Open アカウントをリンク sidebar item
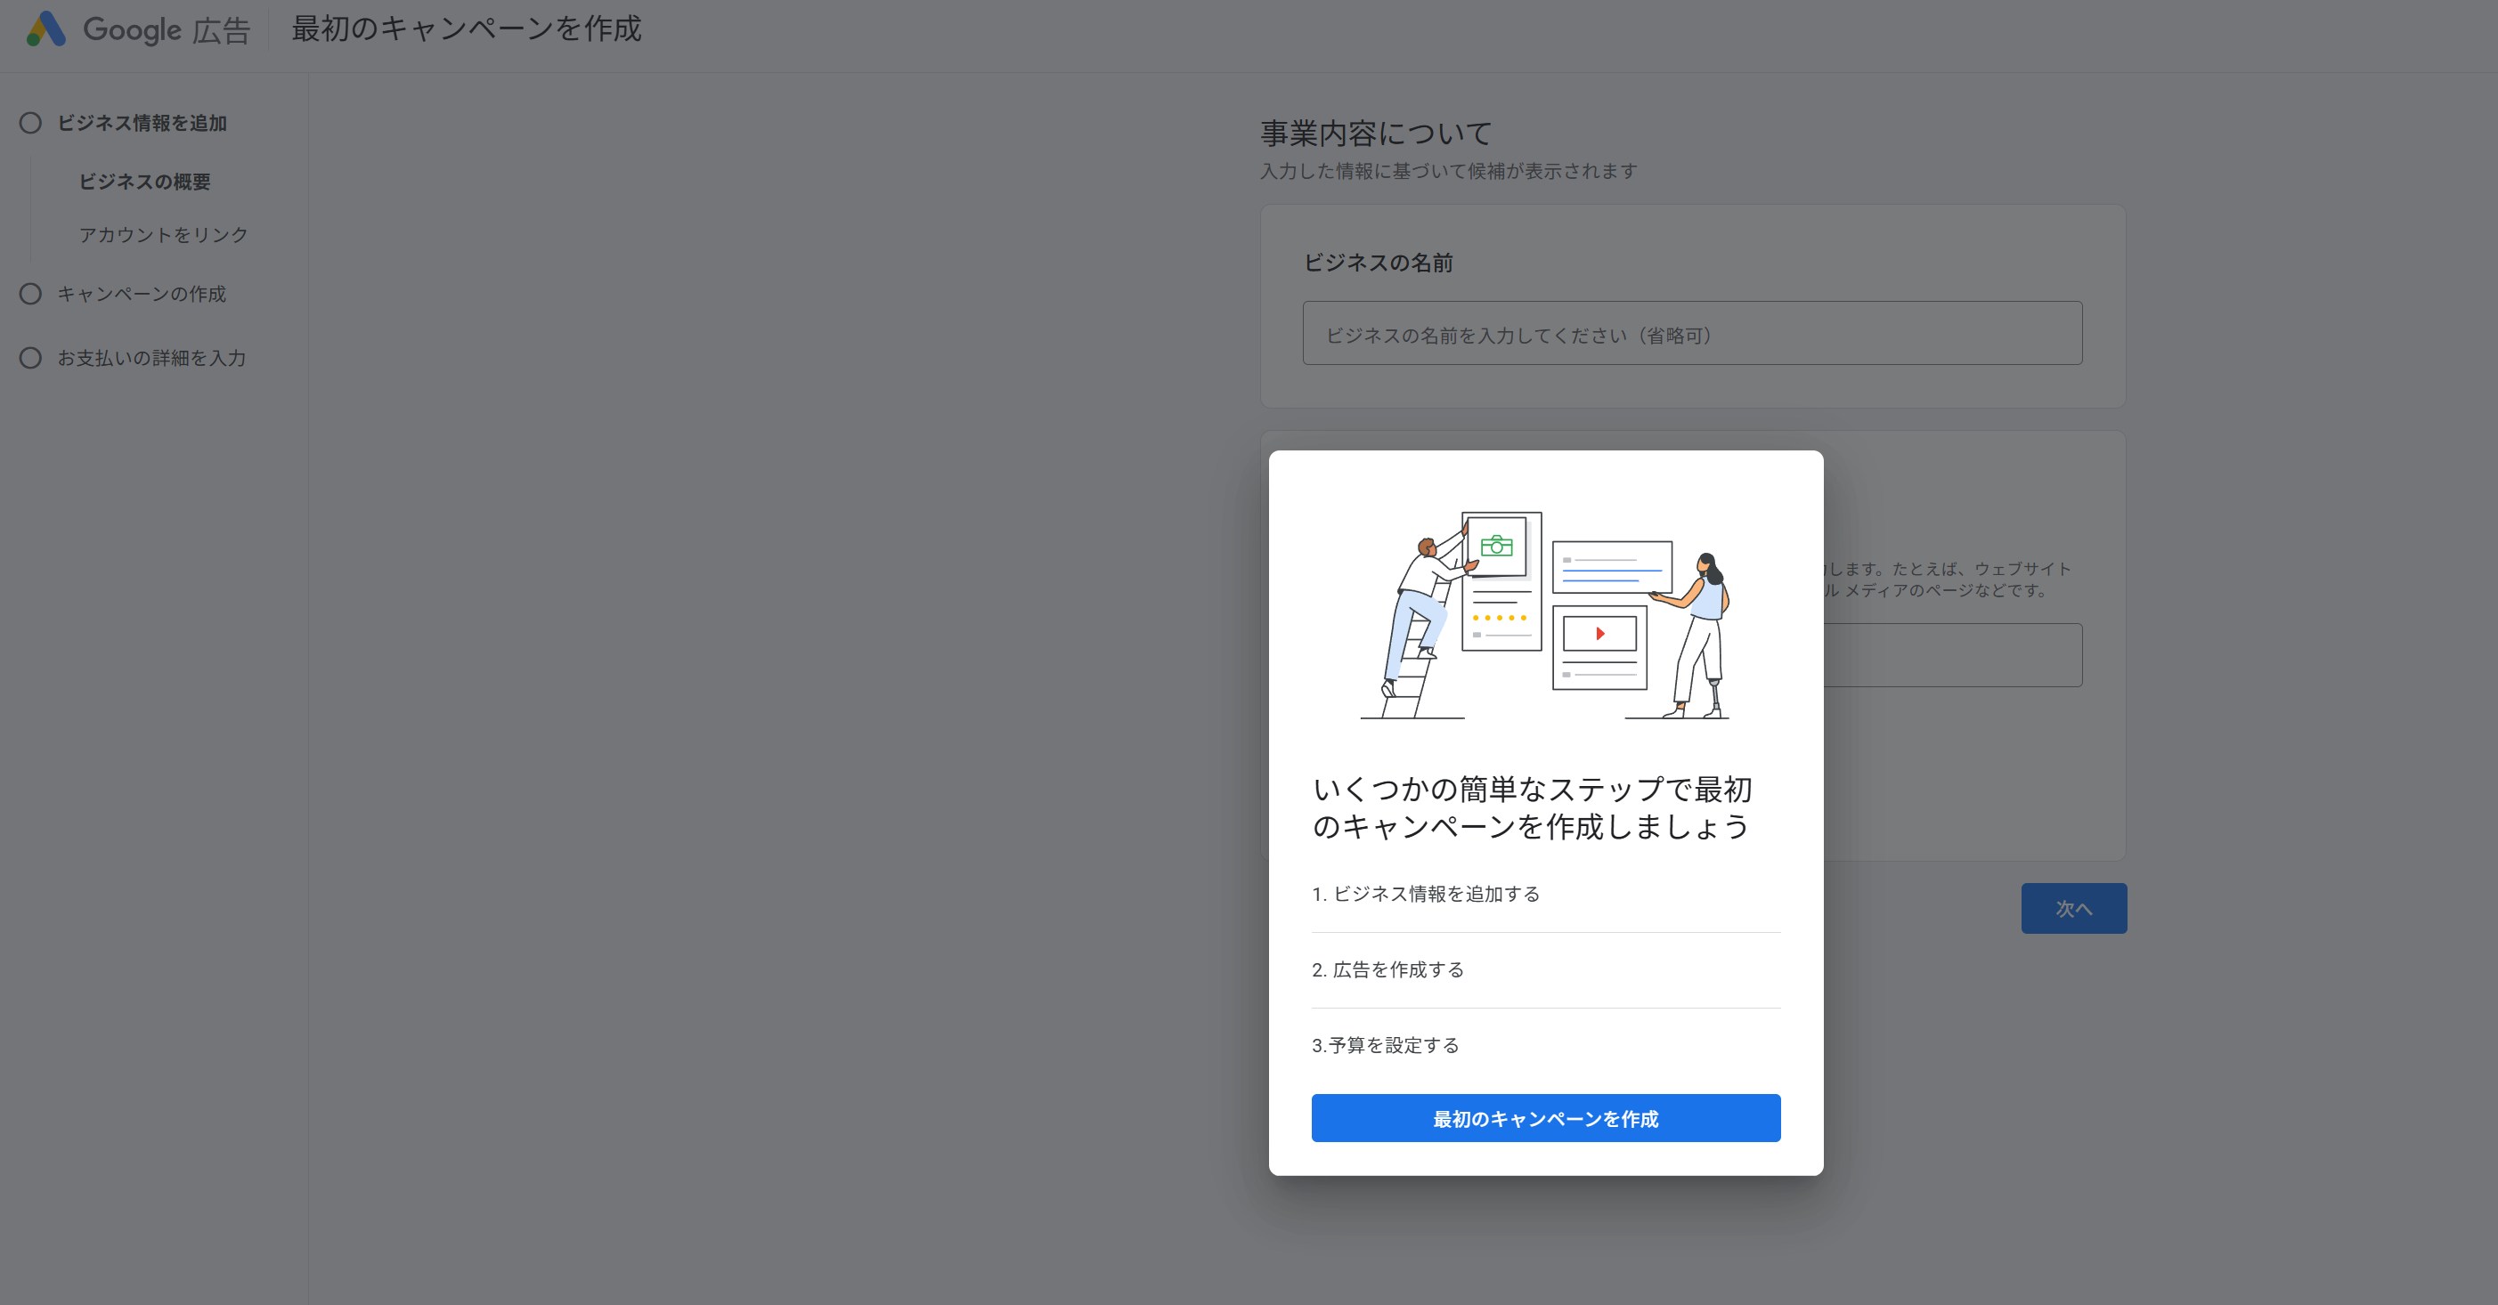This screenshot has width=2498, height=1305. [164, 235]
